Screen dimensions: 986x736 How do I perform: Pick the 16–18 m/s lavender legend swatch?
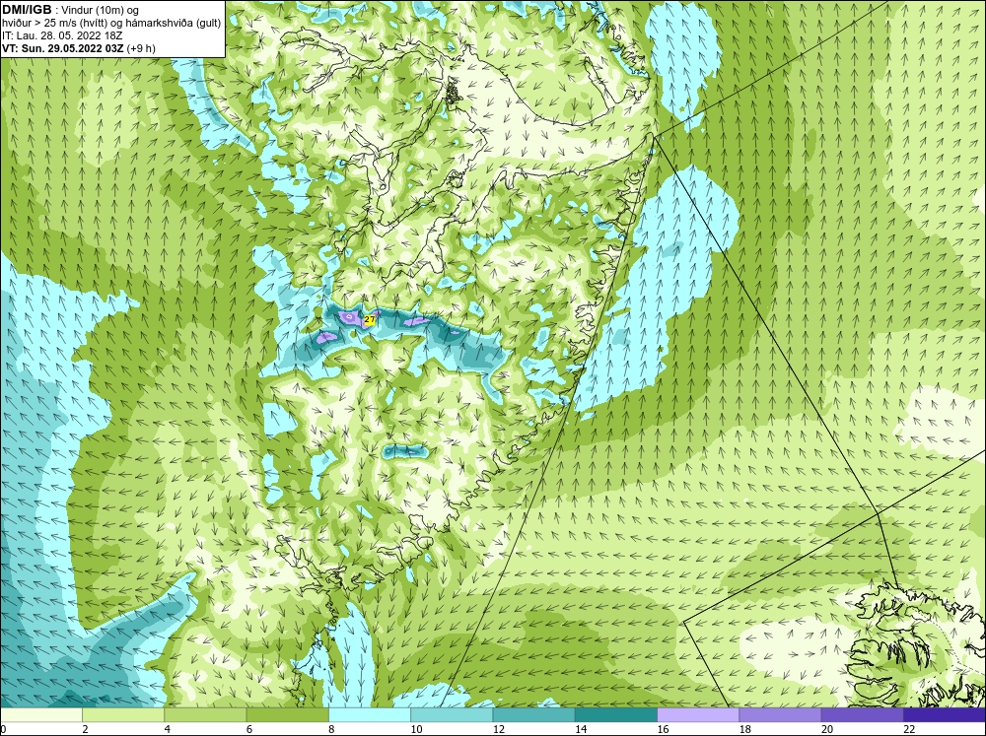tap(698, 714)
